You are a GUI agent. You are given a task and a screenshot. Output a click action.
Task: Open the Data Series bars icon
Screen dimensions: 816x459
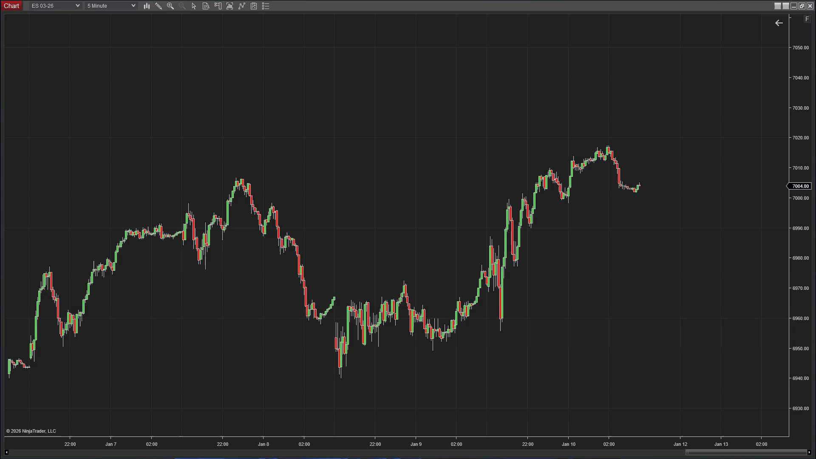[230, 6]
